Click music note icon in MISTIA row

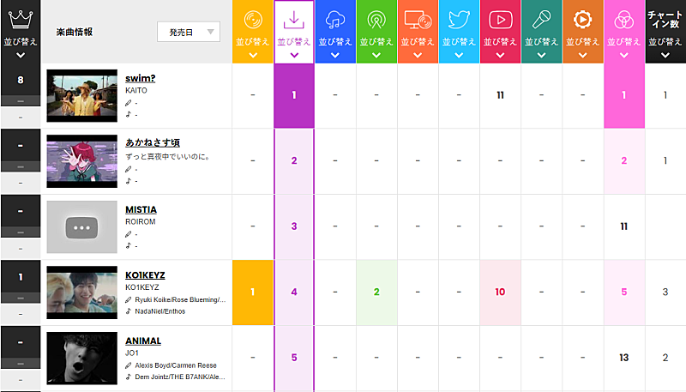click(x=128, y=245)
